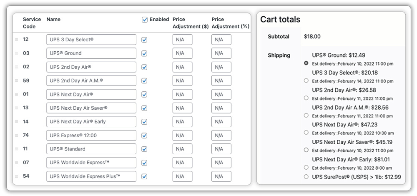Viewport: 417px width, 196px height.
Task: Grab the drag handle for service code 11
Action: tap(17, 149)
